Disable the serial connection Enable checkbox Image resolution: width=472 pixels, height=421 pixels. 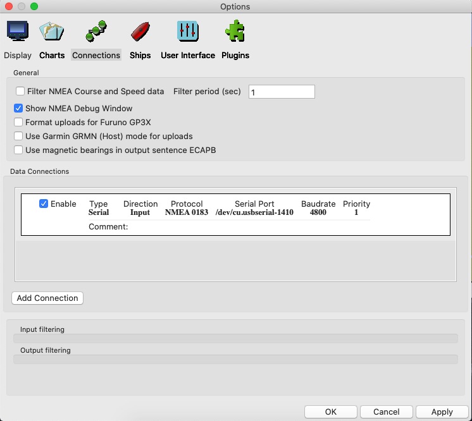[44, 204]
